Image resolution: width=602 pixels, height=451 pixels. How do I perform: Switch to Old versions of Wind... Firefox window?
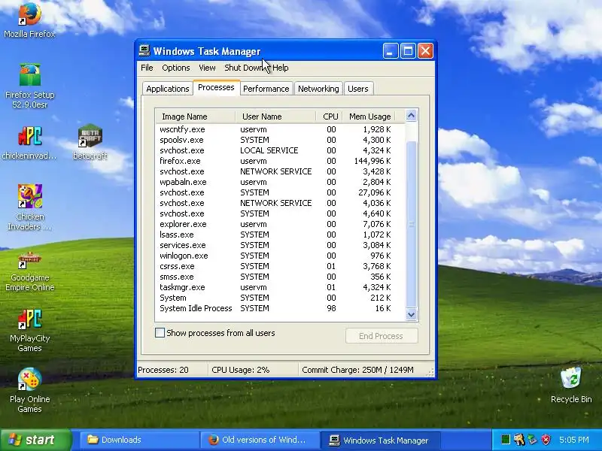click(x=260, y=440)
